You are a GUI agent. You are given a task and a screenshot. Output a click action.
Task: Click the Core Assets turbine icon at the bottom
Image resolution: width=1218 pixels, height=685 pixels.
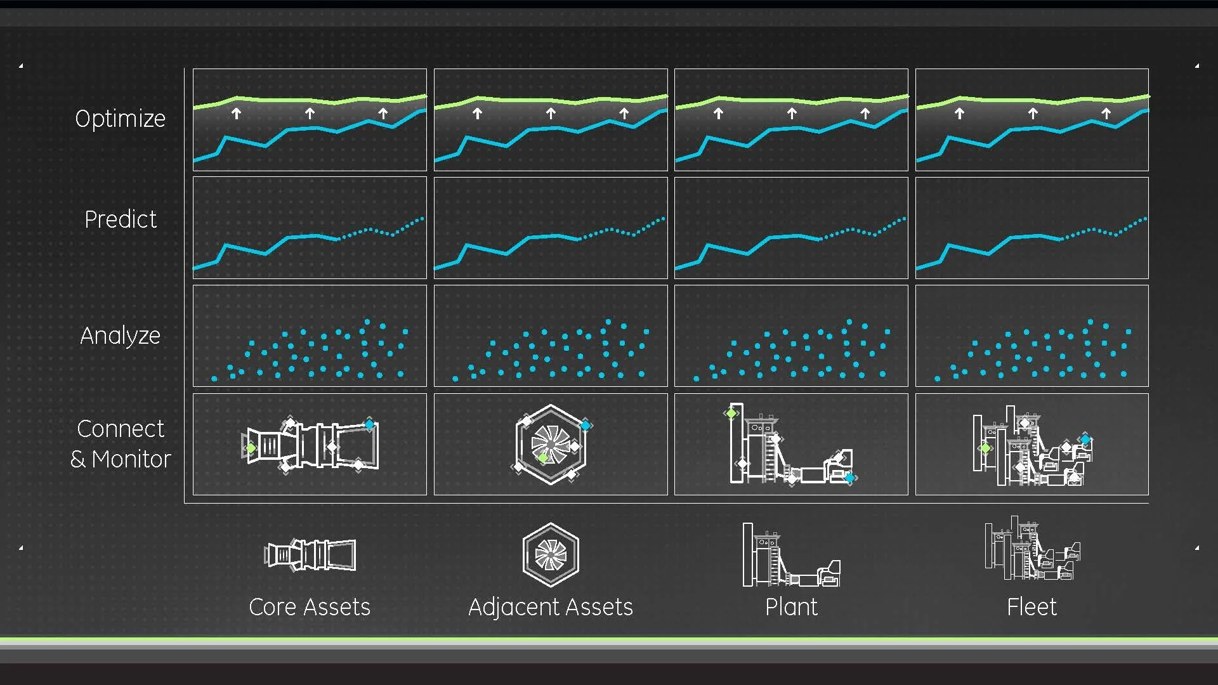pyautogui.click(x=310, y=555)
